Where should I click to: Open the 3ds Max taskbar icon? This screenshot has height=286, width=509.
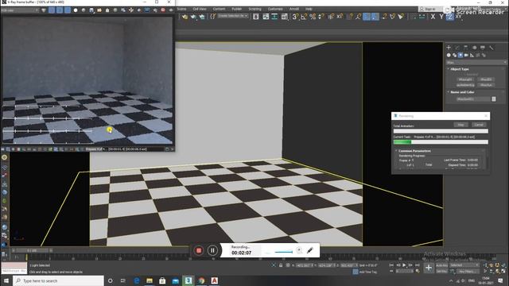pos(188,280)
